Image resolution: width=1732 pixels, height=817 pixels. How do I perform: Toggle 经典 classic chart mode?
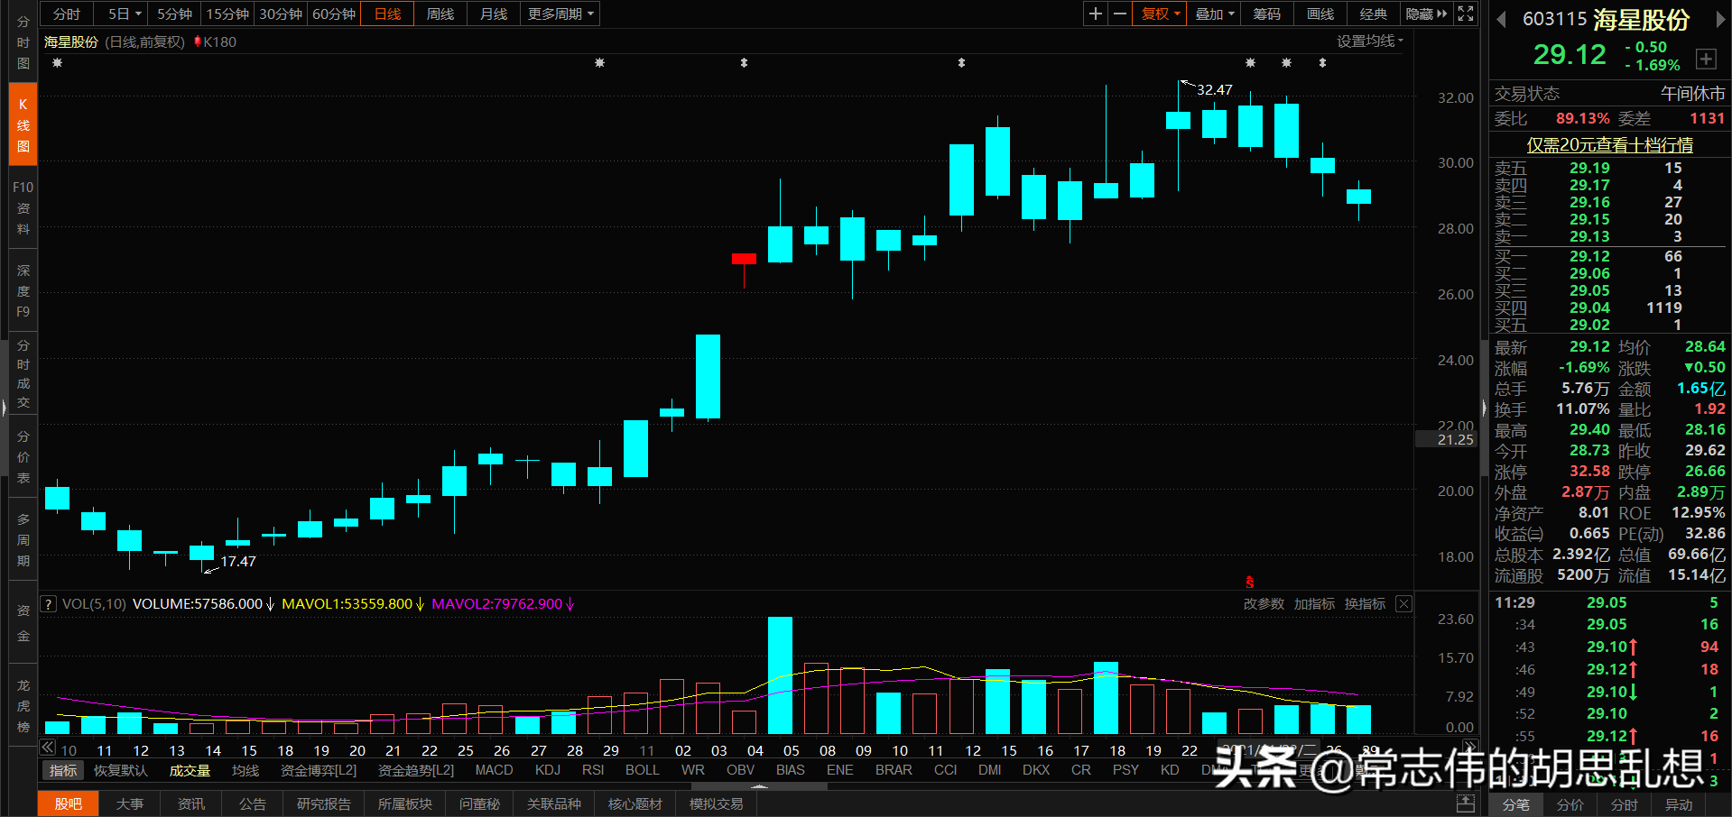pyautogui.click(x=1373, y=14)
